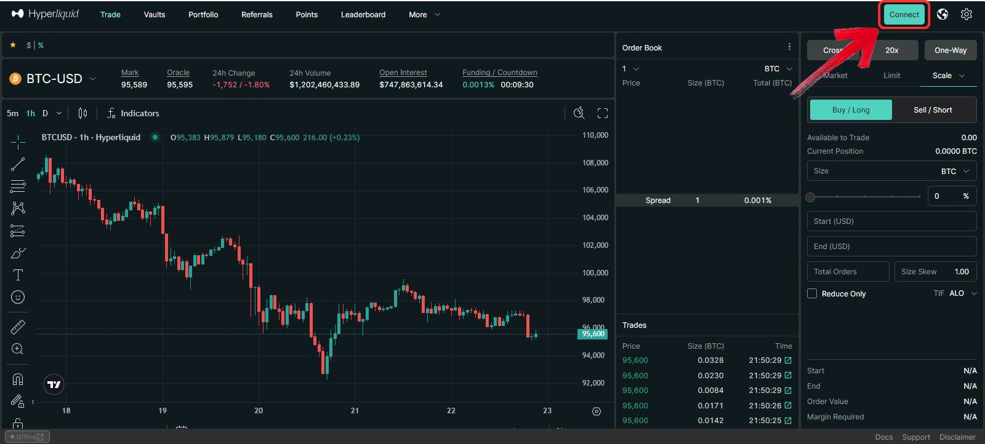985x444 pixels.
Task: Open the emoji icons tool
Action: coord(18,297)
